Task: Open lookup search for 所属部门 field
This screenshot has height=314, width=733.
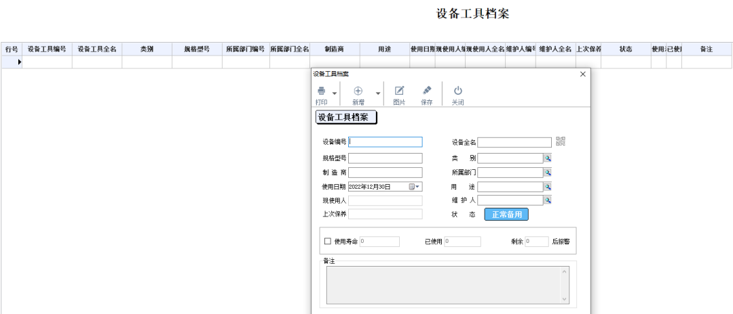Action: click(x=548, y=173)
